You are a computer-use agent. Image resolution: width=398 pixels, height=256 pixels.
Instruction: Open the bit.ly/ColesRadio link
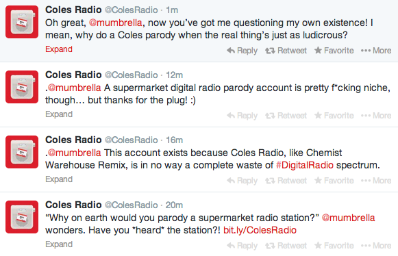coord(260,230)
